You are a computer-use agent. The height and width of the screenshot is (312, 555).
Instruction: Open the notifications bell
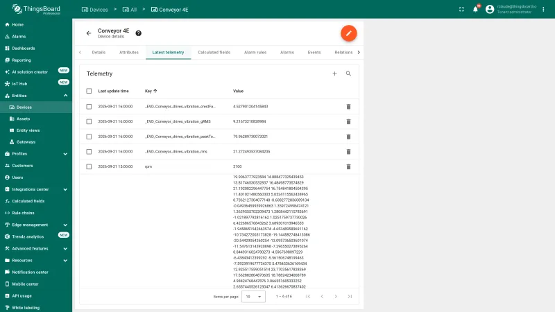pyautogui.click(x=475, y=9)
